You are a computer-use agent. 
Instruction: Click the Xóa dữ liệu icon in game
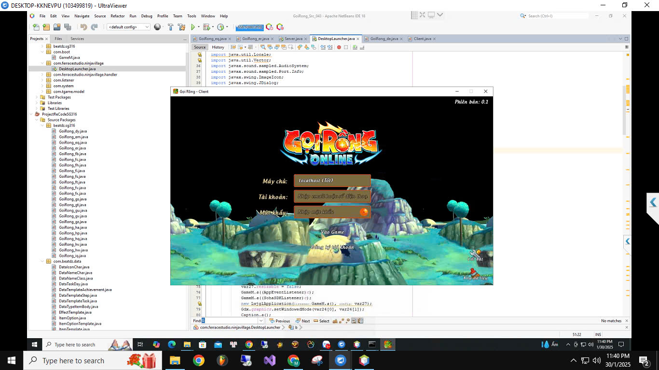476,274
